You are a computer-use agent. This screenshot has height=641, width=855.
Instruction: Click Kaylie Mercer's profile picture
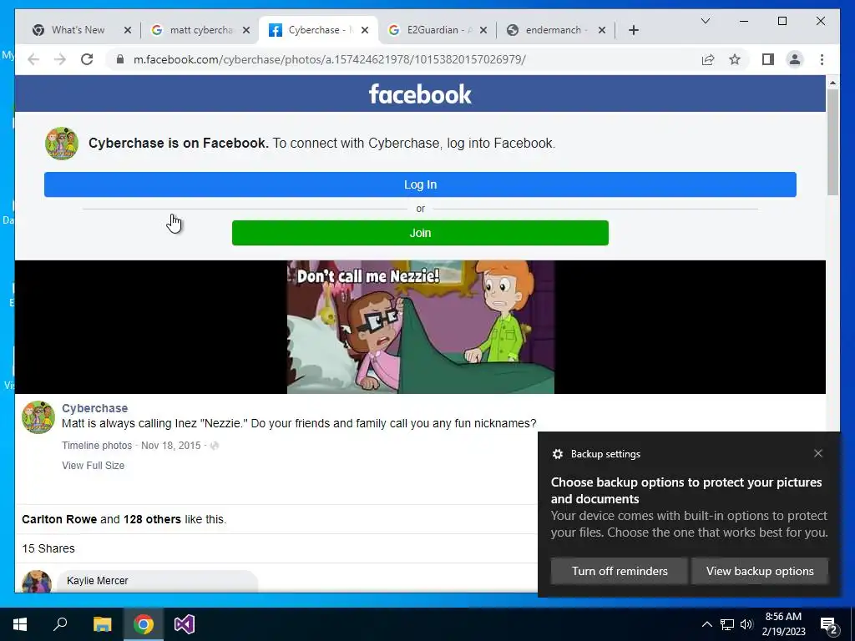(x=37, y=582)
